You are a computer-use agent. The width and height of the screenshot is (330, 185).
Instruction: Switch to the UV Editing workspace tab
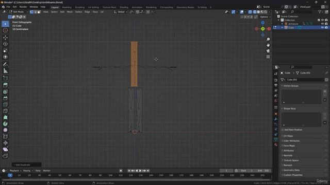coord(93,7)
